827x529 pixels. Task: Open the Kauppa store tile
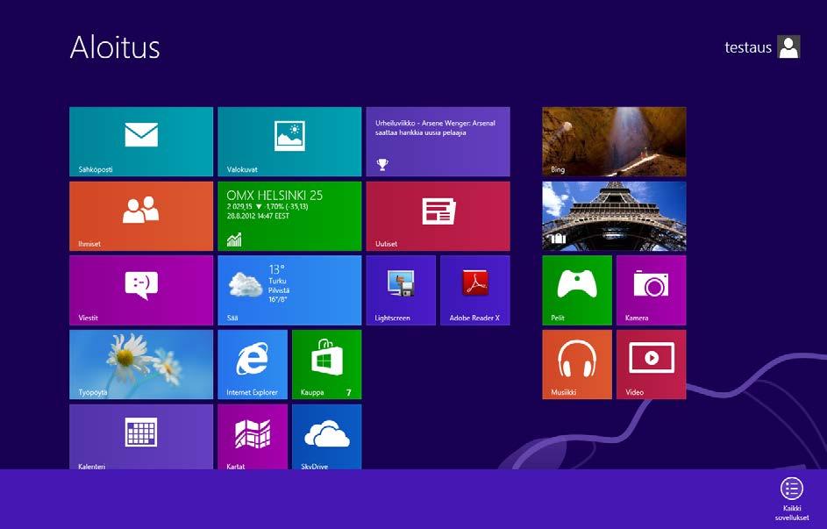click(327, 365)
